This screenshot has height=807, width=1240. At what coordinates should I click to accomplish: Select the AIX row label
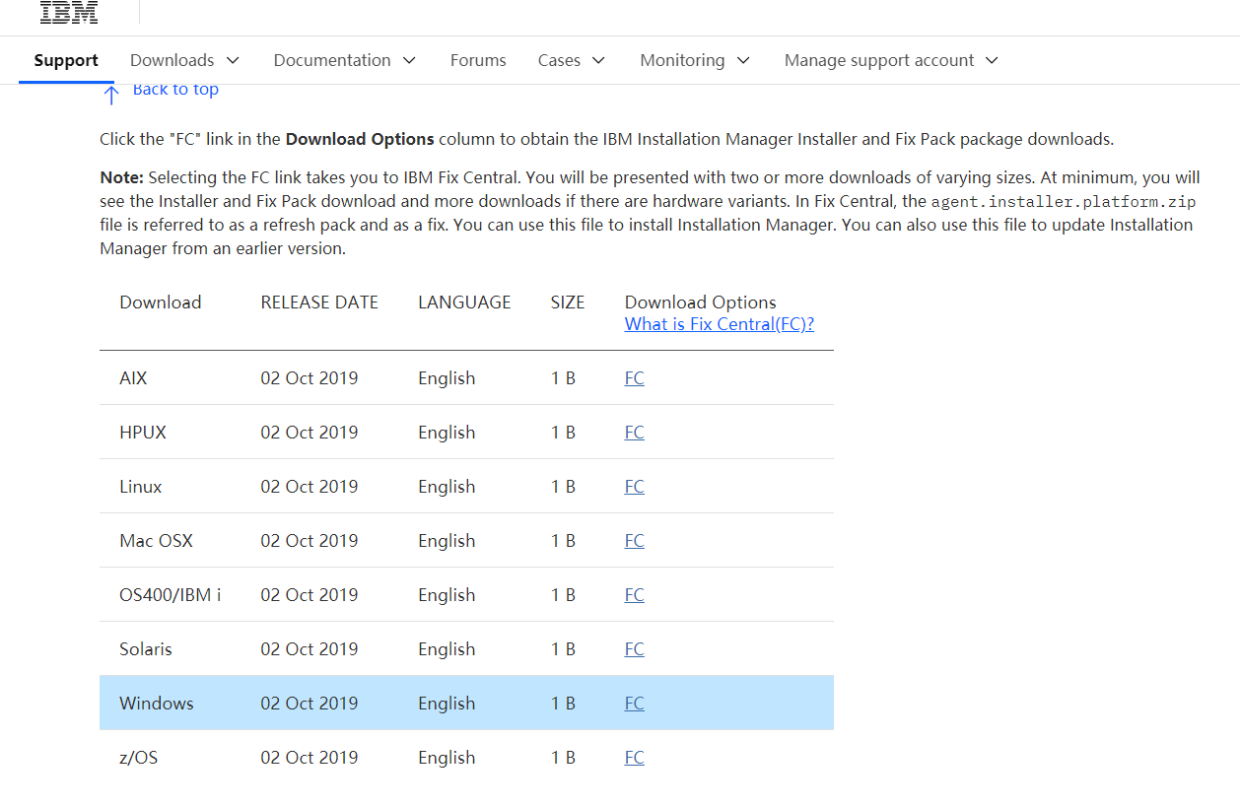(x=133, y=378)
